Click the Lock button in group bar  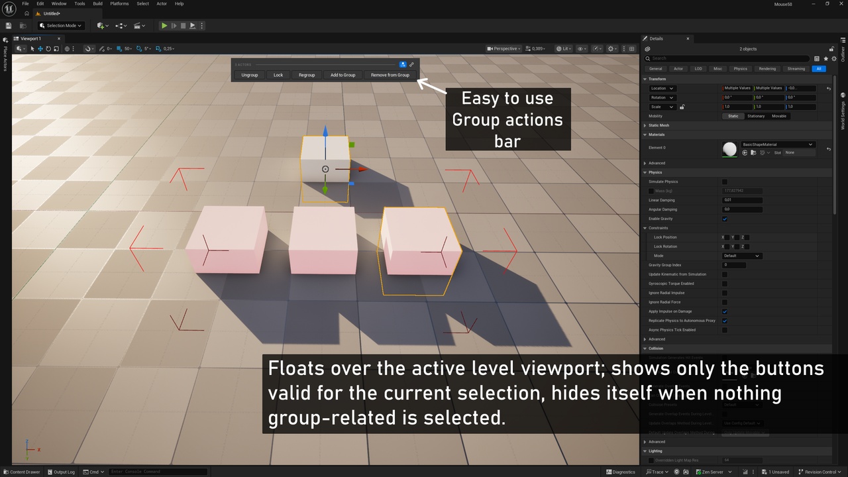pyautogui.click(x=278, y=75)
